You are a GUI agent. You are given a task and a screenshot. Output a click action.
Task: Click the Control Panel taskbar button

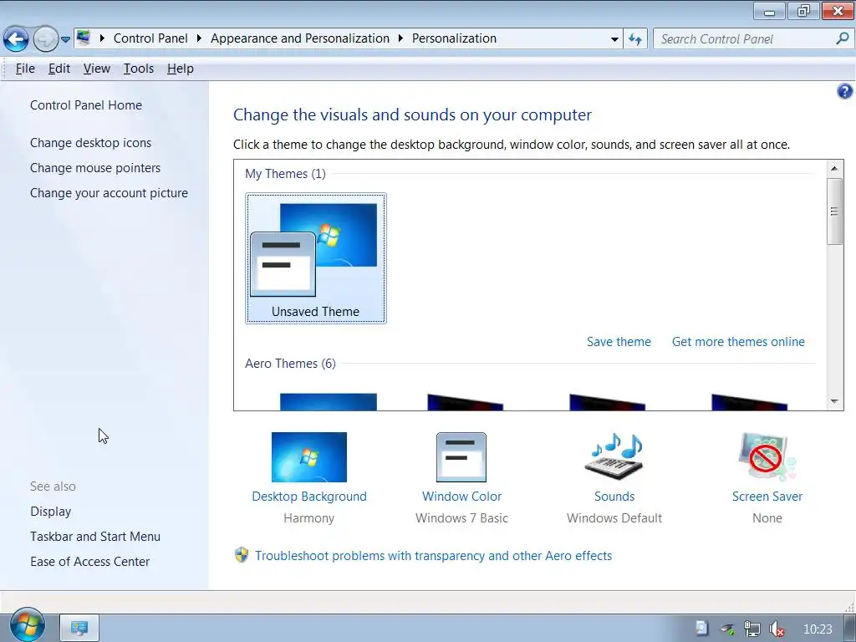(79, 629)
